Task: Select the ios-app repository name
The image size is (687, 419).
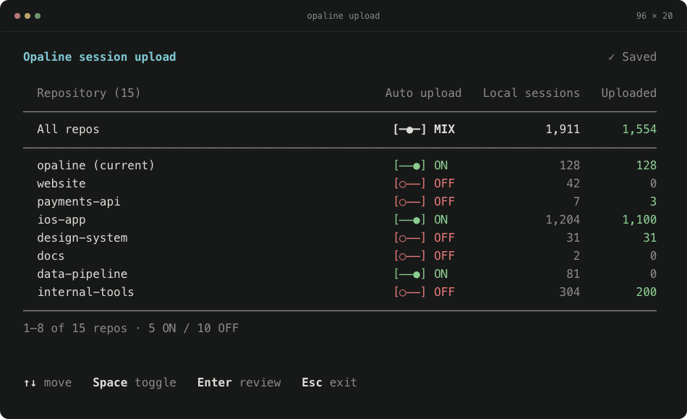Action: 61,219
